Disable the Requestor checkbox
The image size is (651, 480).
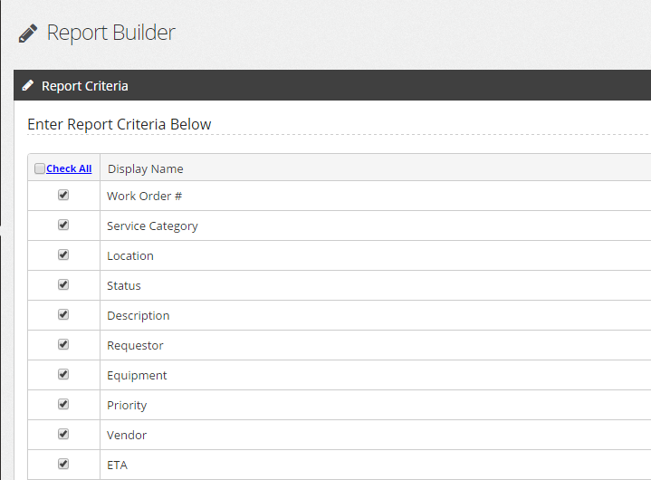[x=63, y=345]
